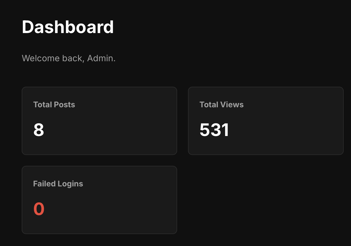Click the "Total Posts" card label
351x246 pixels.
(54, 105)
